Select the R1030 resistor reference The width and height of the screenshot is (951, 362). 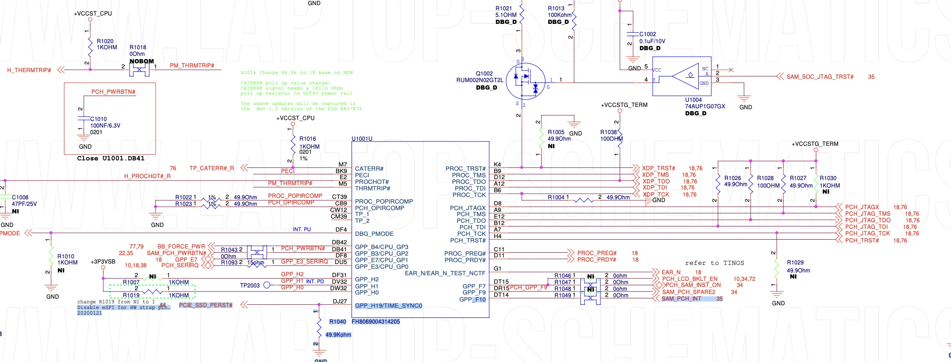click(828, 178)
